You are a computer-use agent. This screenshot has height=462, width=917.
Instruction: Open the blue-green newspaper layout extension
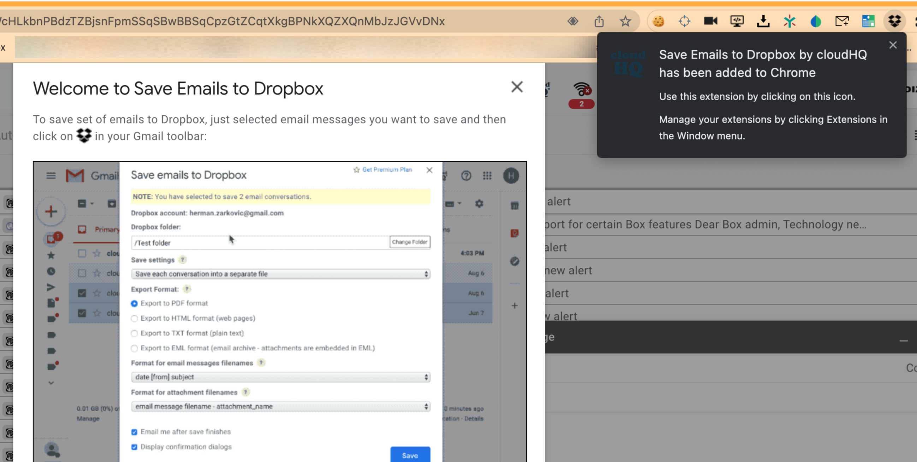coord(868,21)
